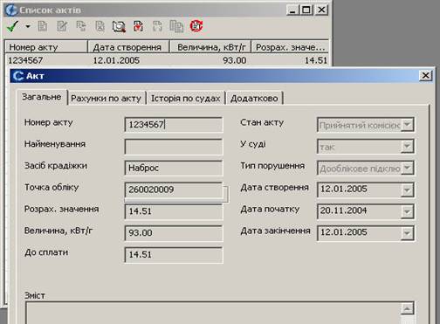Image resolution: width=440 pixels, height=324 pixels.
Task: Click the До сплати field
Action: [x=174, y=255]
